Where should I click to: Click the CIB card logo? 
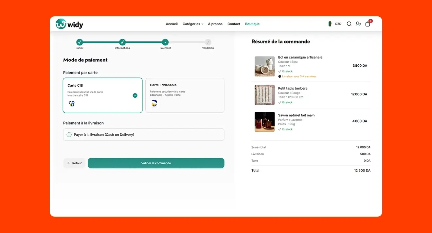pyautogui.click(x=72, y=104)
